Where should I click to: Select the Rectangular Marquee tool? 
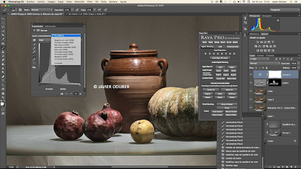coord(3,23)
